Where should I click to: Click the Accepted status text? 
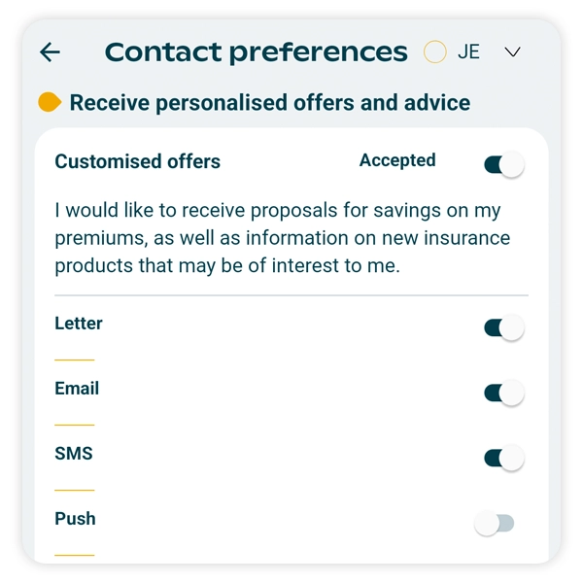coord(397,160)
